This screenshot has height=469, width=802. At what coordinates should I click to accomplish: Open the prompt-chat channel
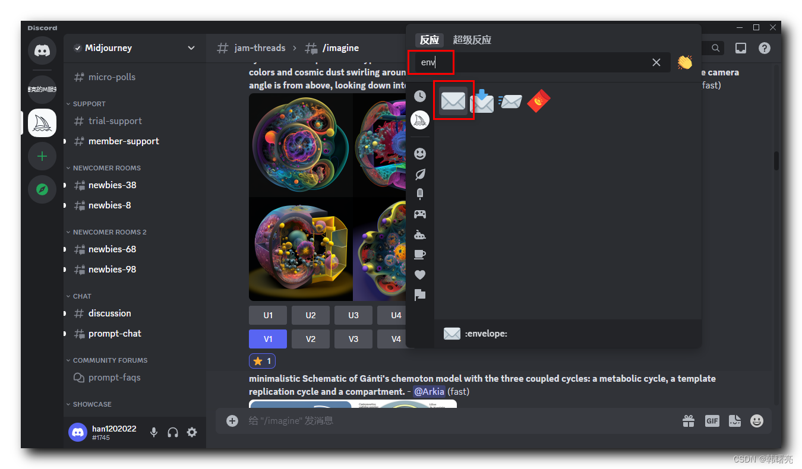point(135,334)
